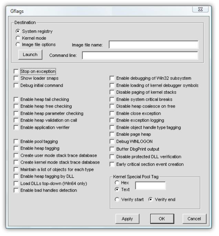219x236 pixels.
Task: Close the Gflags dialog window
Action: [x=200, y=9]
